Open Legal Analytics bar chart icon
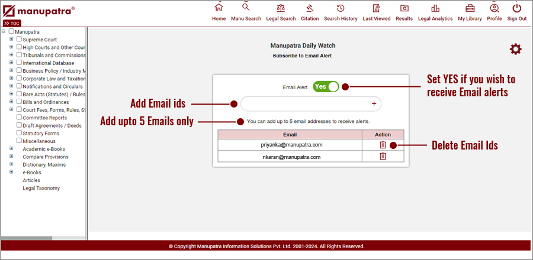533x260 pixels. click(435, 8)
